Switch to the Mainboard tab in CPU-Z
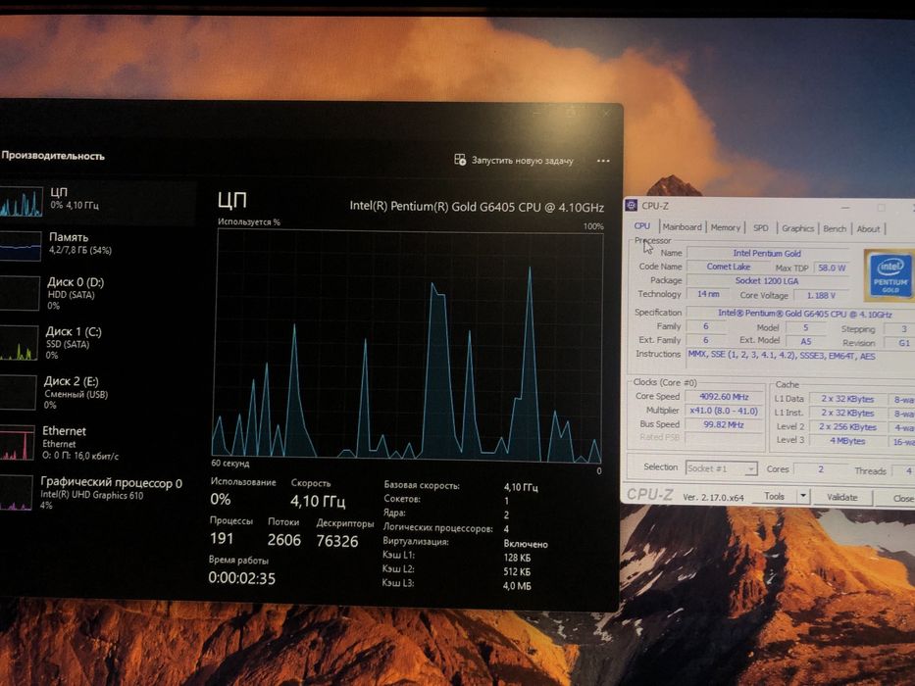This screenshot has height=686, width=915. (683, 227)
